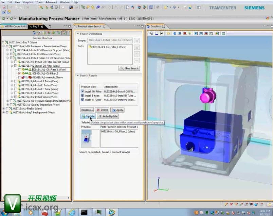Click the Rename... button
This screenshot has height=216, width=273.
(x=87, y=110)
